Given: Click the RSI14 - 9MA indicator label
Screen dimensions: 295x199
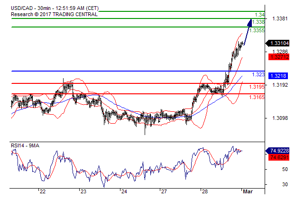Looking at the screenshot, I should click(25, 145).
